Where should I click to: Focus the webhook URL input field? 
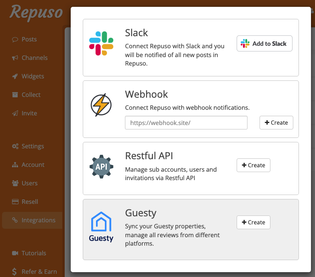(186, 123)
